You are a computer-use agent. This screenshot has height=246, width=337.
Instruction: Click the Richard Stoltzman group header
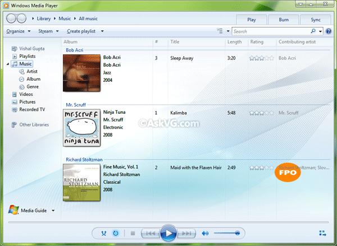point(84,160)
